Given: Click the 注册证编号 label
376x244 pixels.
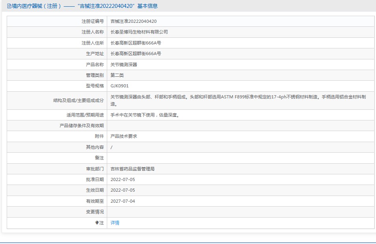Looking at the screenshot, I should coord(93,21).
